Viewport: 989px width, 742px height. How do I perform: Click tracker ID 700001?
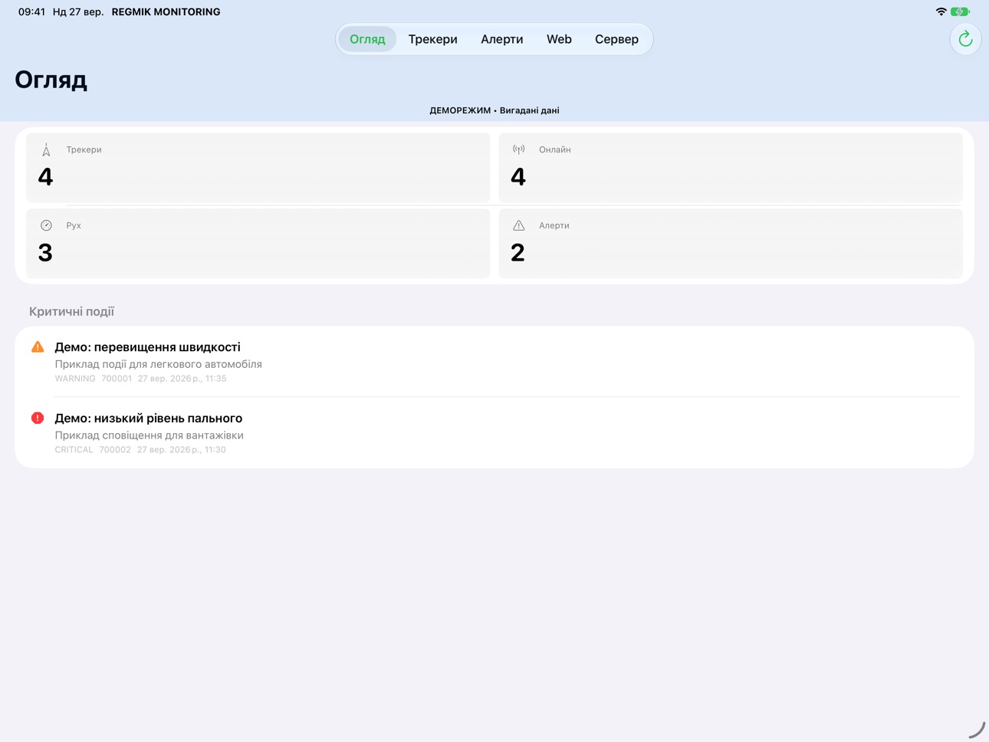point(117,379)
